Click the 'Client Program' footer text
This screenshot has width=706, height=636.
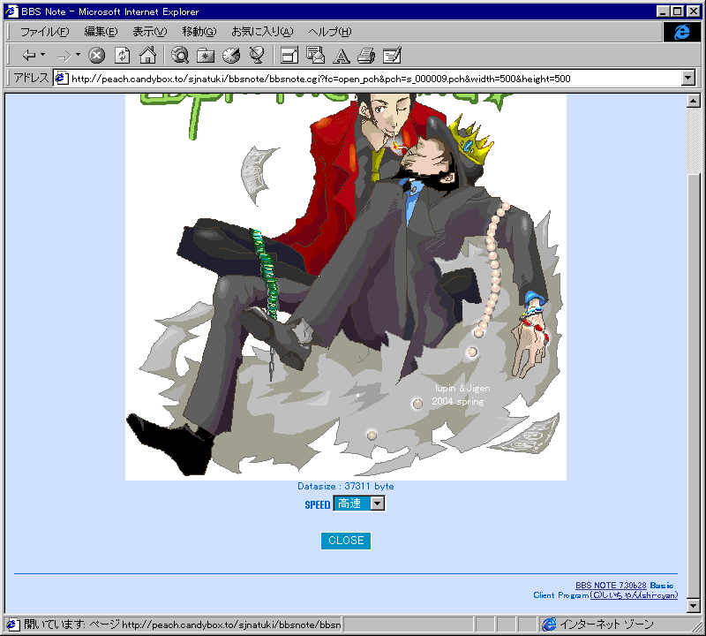pyautogui.click(x=561, y=595)
